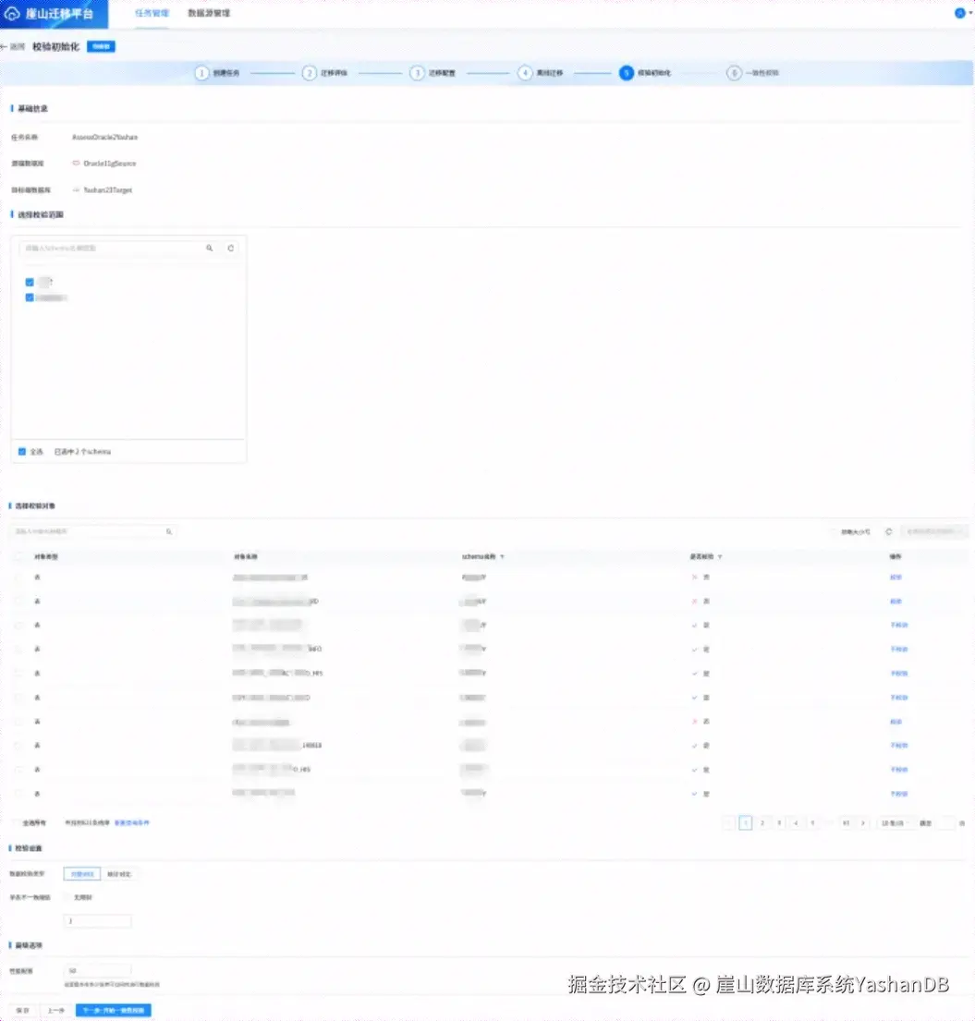Click step 6 circle 一致性校验
This screenshot has width=975, height=1021.
[x=734, y=73]
